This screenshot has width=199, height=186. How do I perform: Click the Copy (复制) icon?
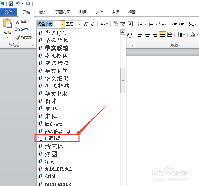click(17, 30)
